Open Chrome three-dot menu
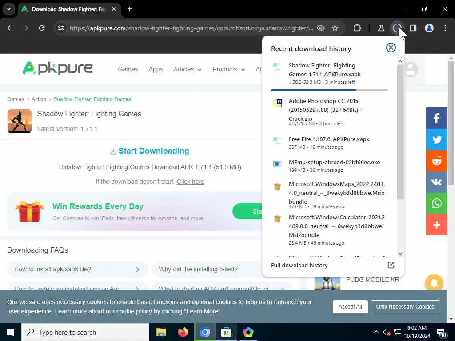The width and height of the screenshot is (455, 341). 445,28
